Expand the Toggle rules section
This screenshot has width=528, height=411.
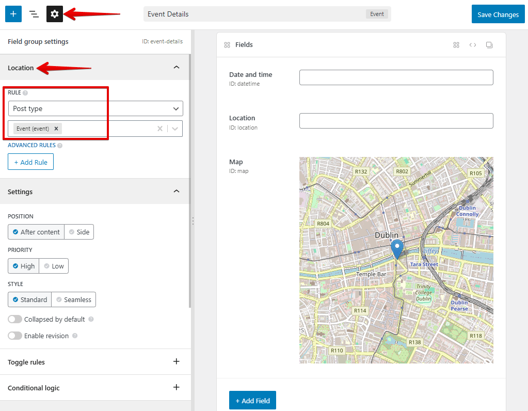[x=177, y=361]
